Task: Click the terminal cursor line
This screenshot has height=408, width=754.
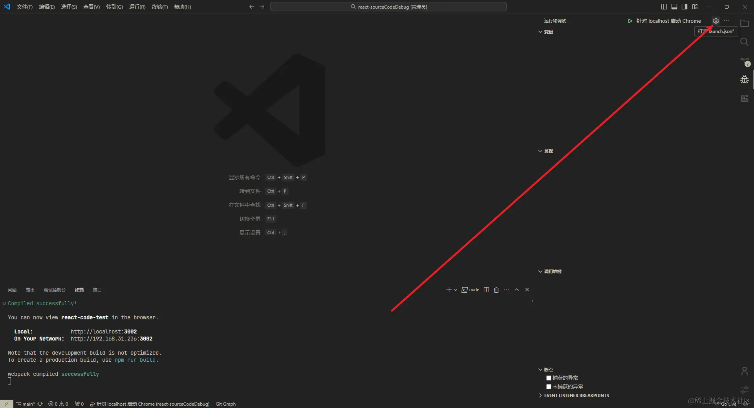Action: point(9,381)
